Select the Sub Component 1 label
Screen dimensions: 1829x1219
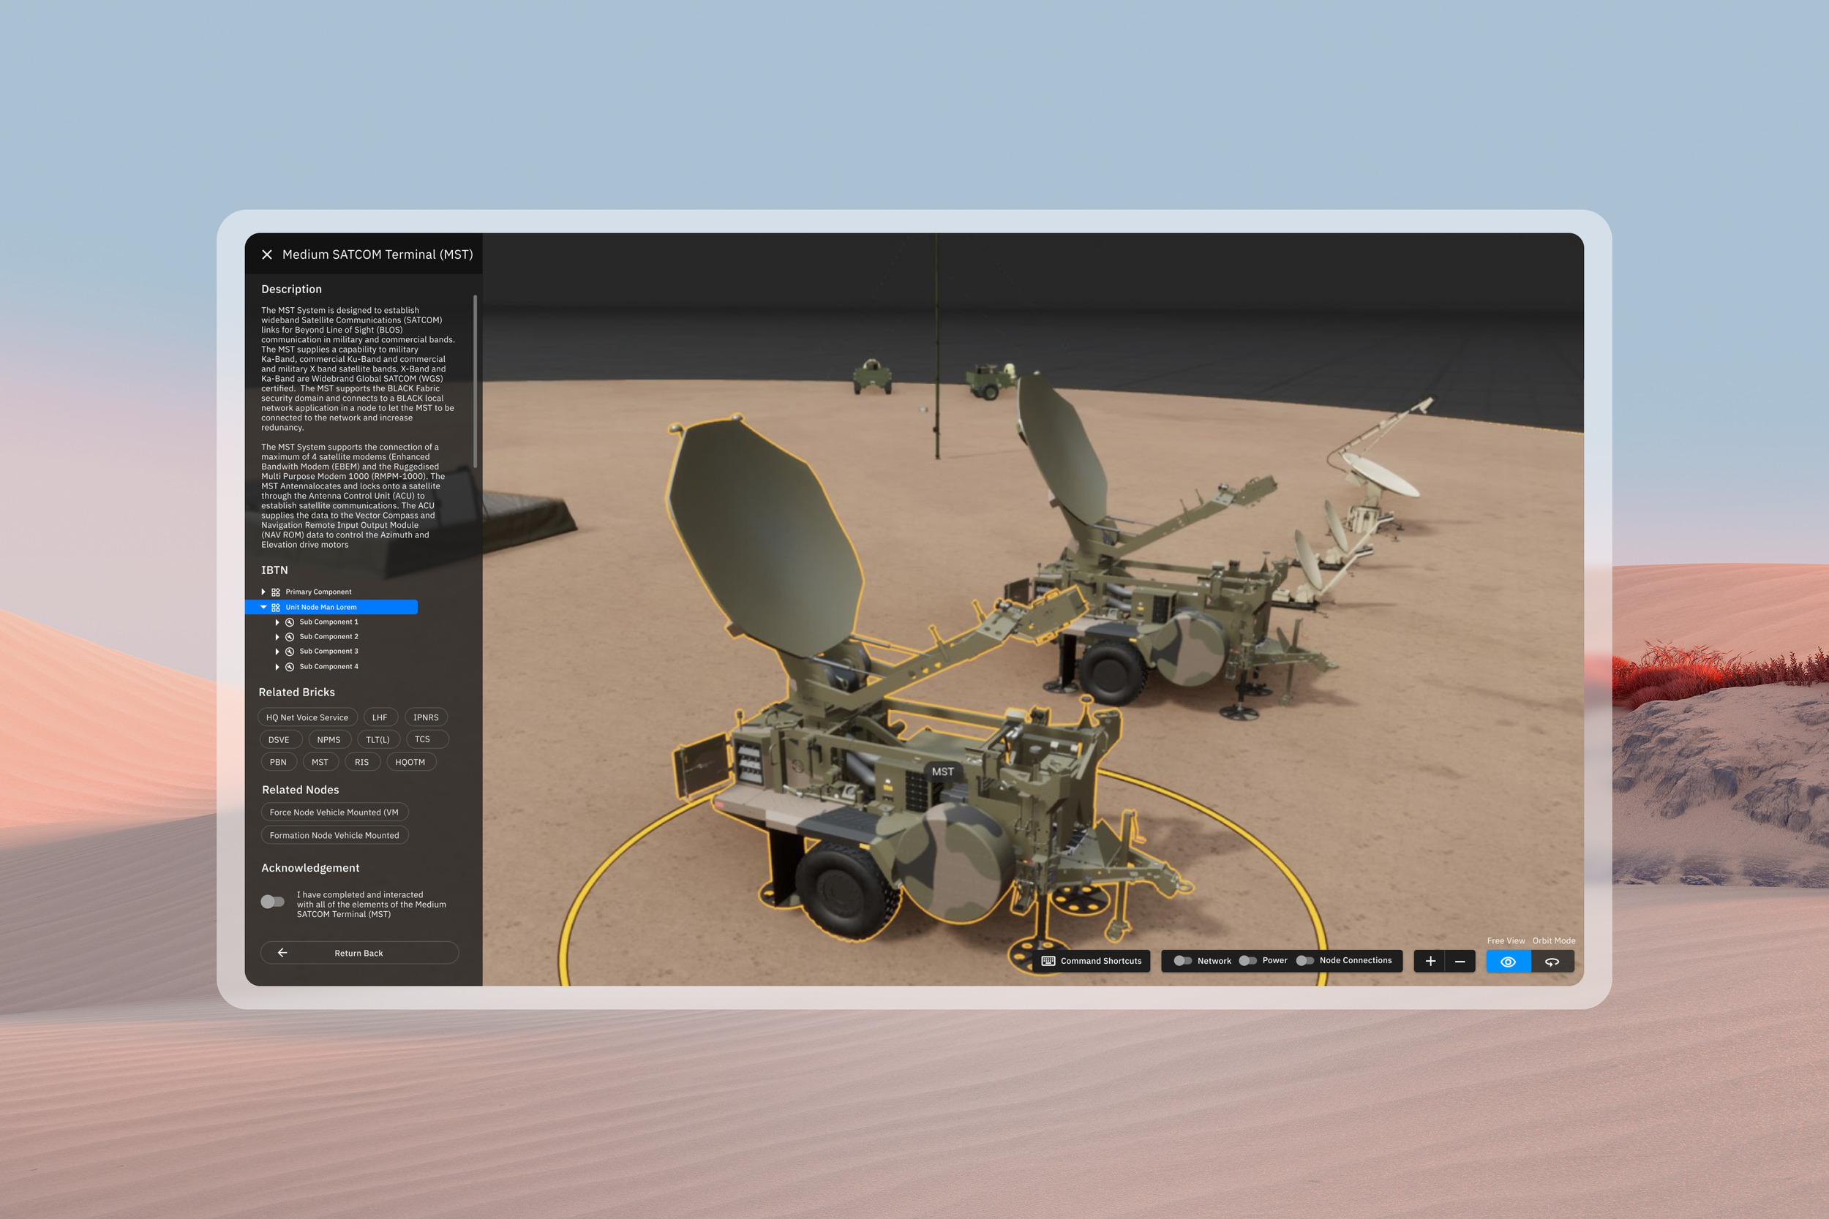click(329, 622)
